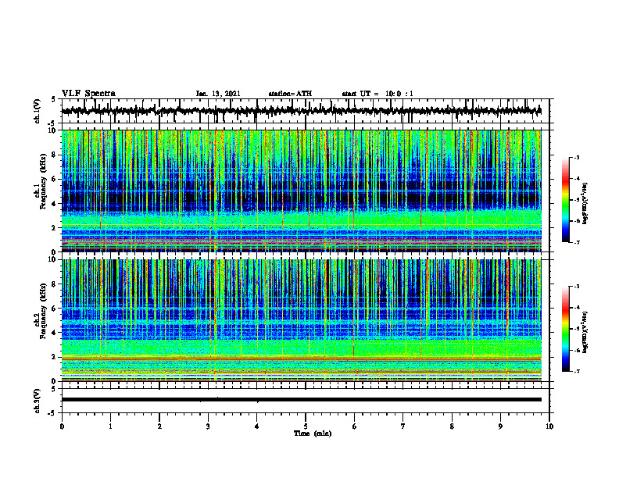Click the "start UT = 10:0 :1" text
The image size is (619, 478).
377,94
